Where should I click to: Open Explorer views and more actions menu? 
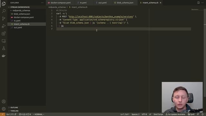pos(42,3)
